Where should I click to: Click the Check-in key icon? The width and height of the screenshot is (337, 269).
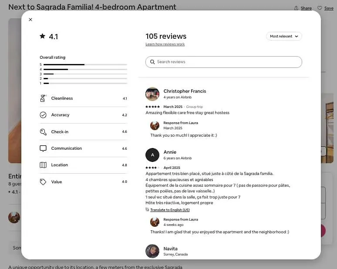[x=43, y=132]
